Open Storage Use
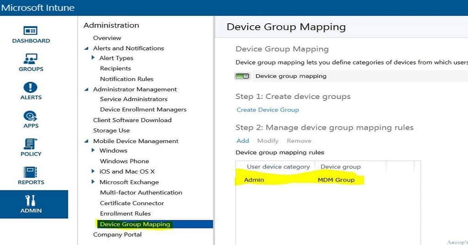 pos(111,131)
